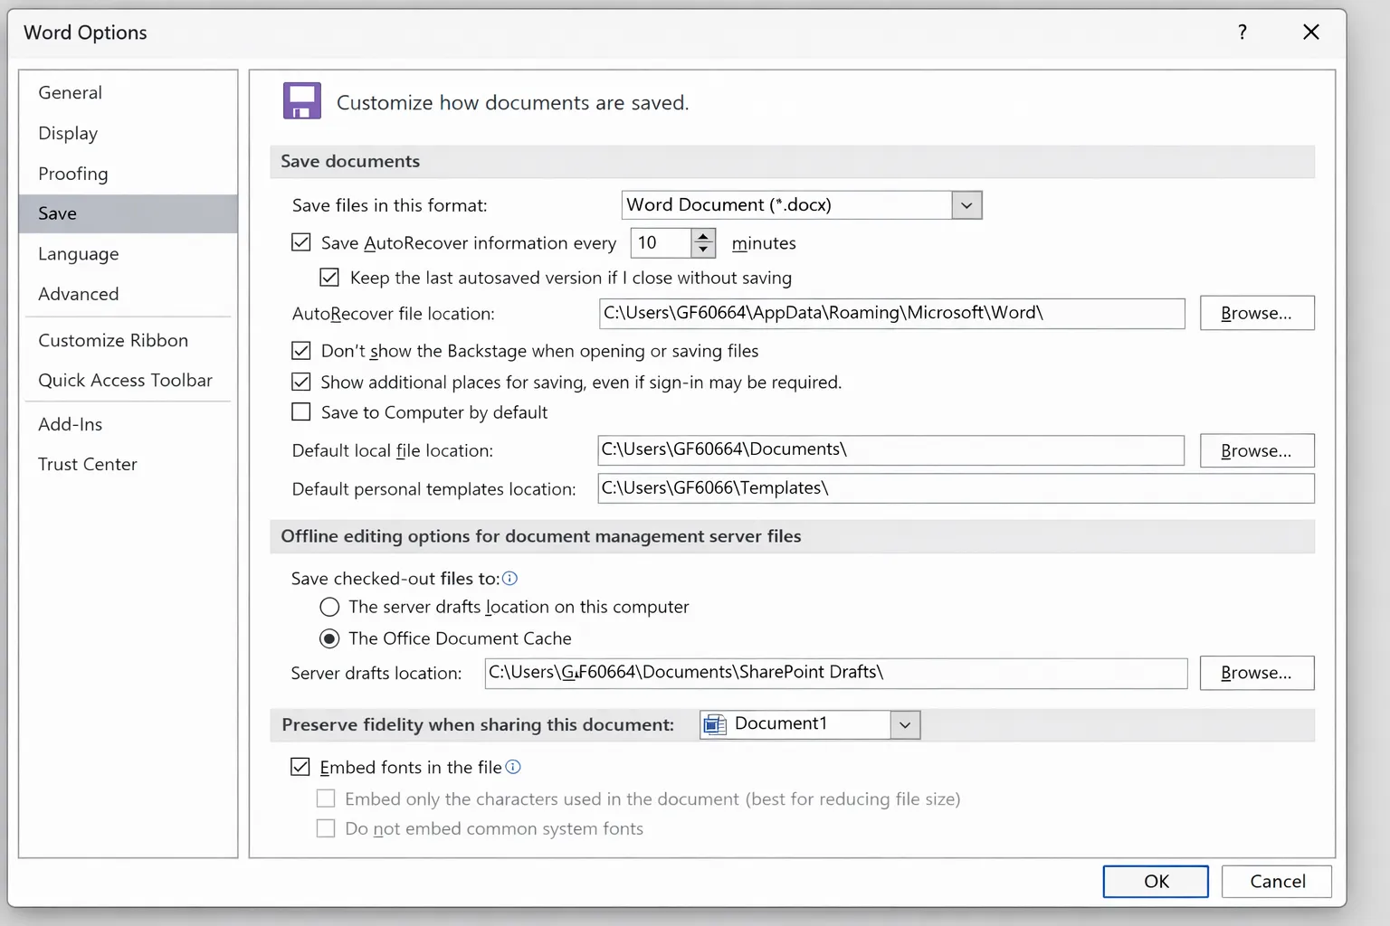Viewport: 1390px width, 926px height.
Task: Click the purple save disk icon
Action: point(301,100)
